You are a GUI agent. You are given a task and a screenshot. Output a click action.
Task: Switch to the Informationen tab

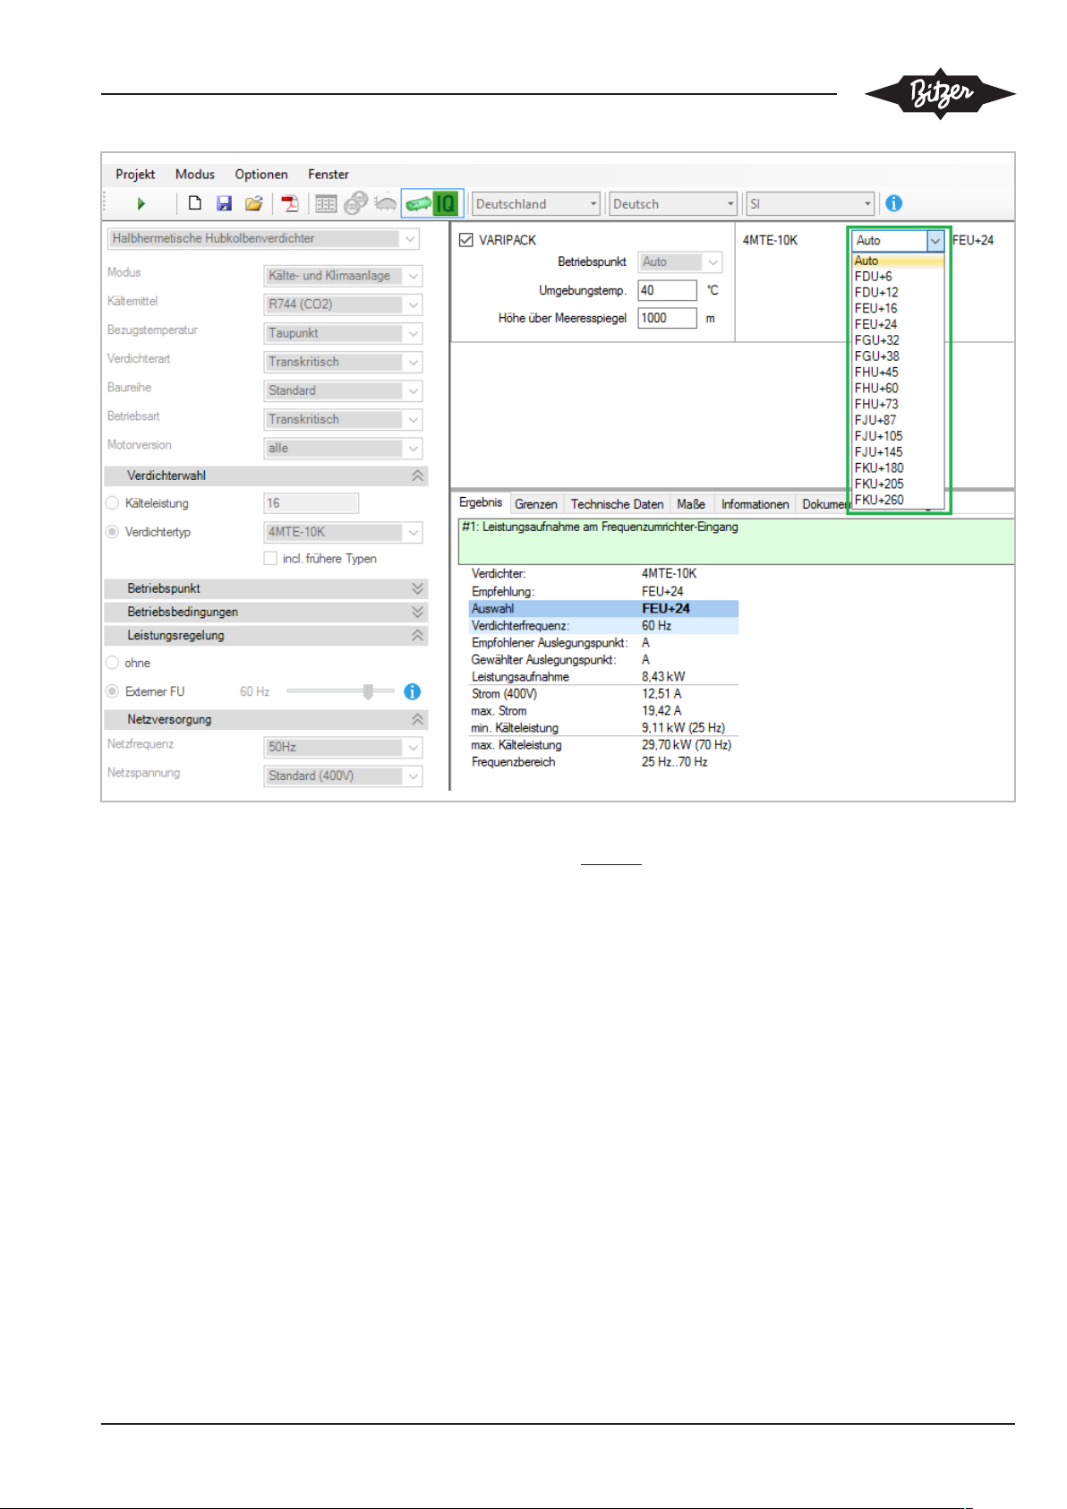coord(755,504)
